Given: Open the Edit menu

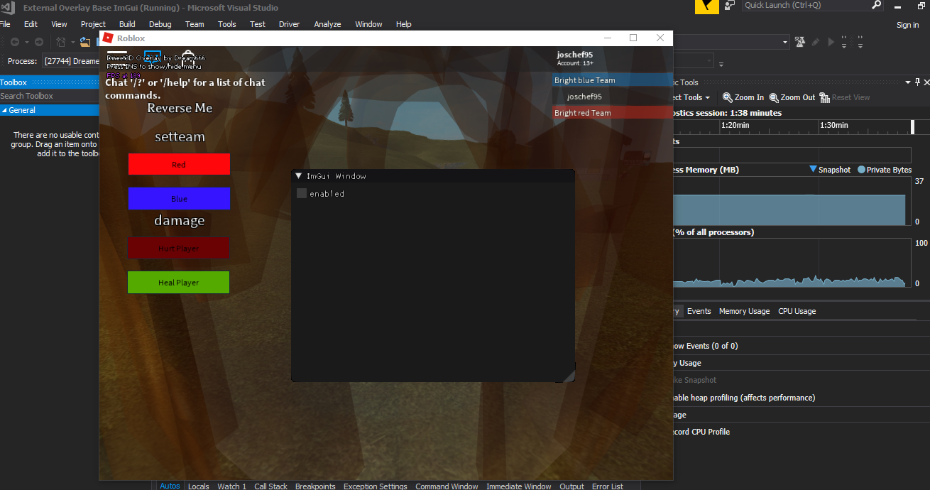Looking at the screenshot, I should [x=31, y=24].
